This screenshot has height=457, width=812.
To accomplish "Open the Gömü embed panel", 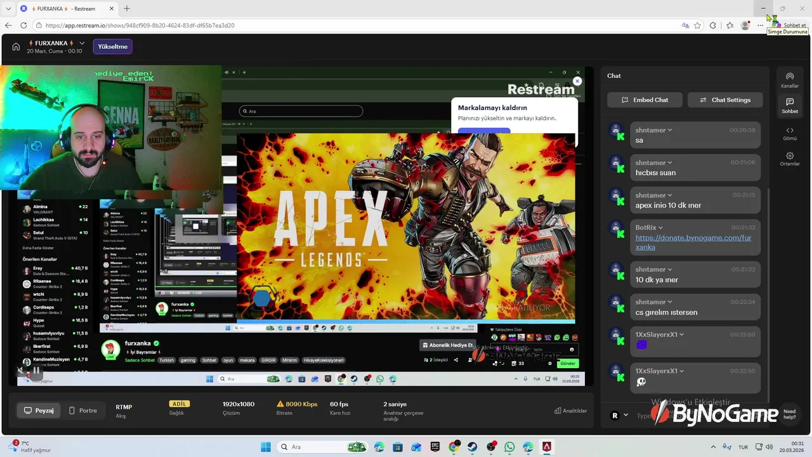I will point(790,133).
